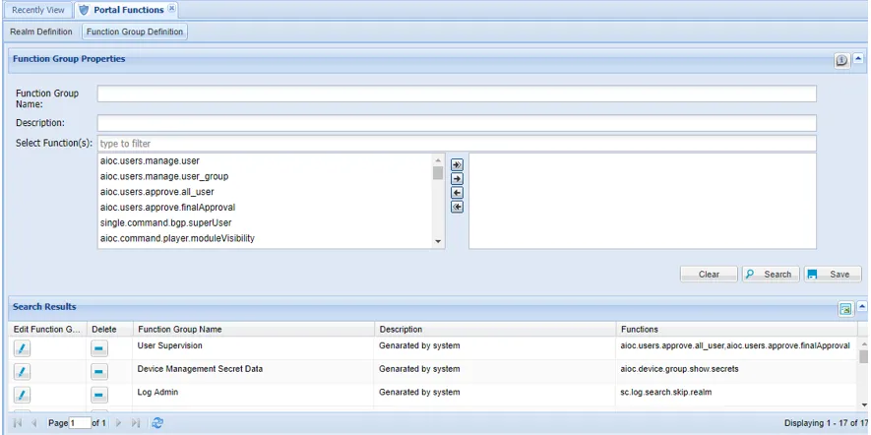Select aioc.users.approve.all_user in the list
This screenshot has width=871, height=435.
pyautogui.click(x=265, y=192)
